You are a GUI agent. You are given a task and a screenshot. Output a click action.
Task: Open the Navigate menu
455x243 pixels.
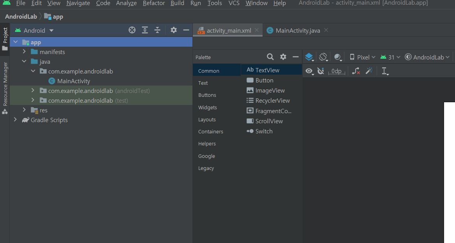[78, 3]
